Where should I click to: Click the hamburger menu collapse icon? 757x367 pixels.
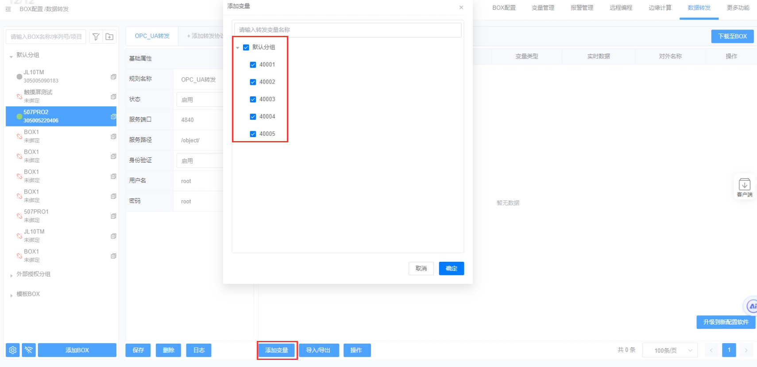pyautogui.click(x=8, y=9)
